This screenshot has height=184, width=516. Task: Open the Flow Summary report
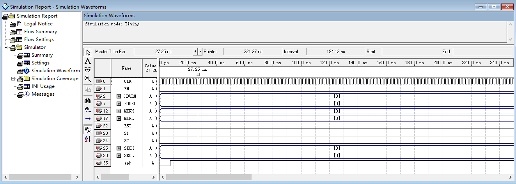41,32
